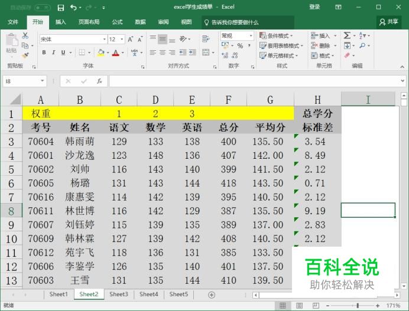Merge and center cells

(x=206, y=53)
